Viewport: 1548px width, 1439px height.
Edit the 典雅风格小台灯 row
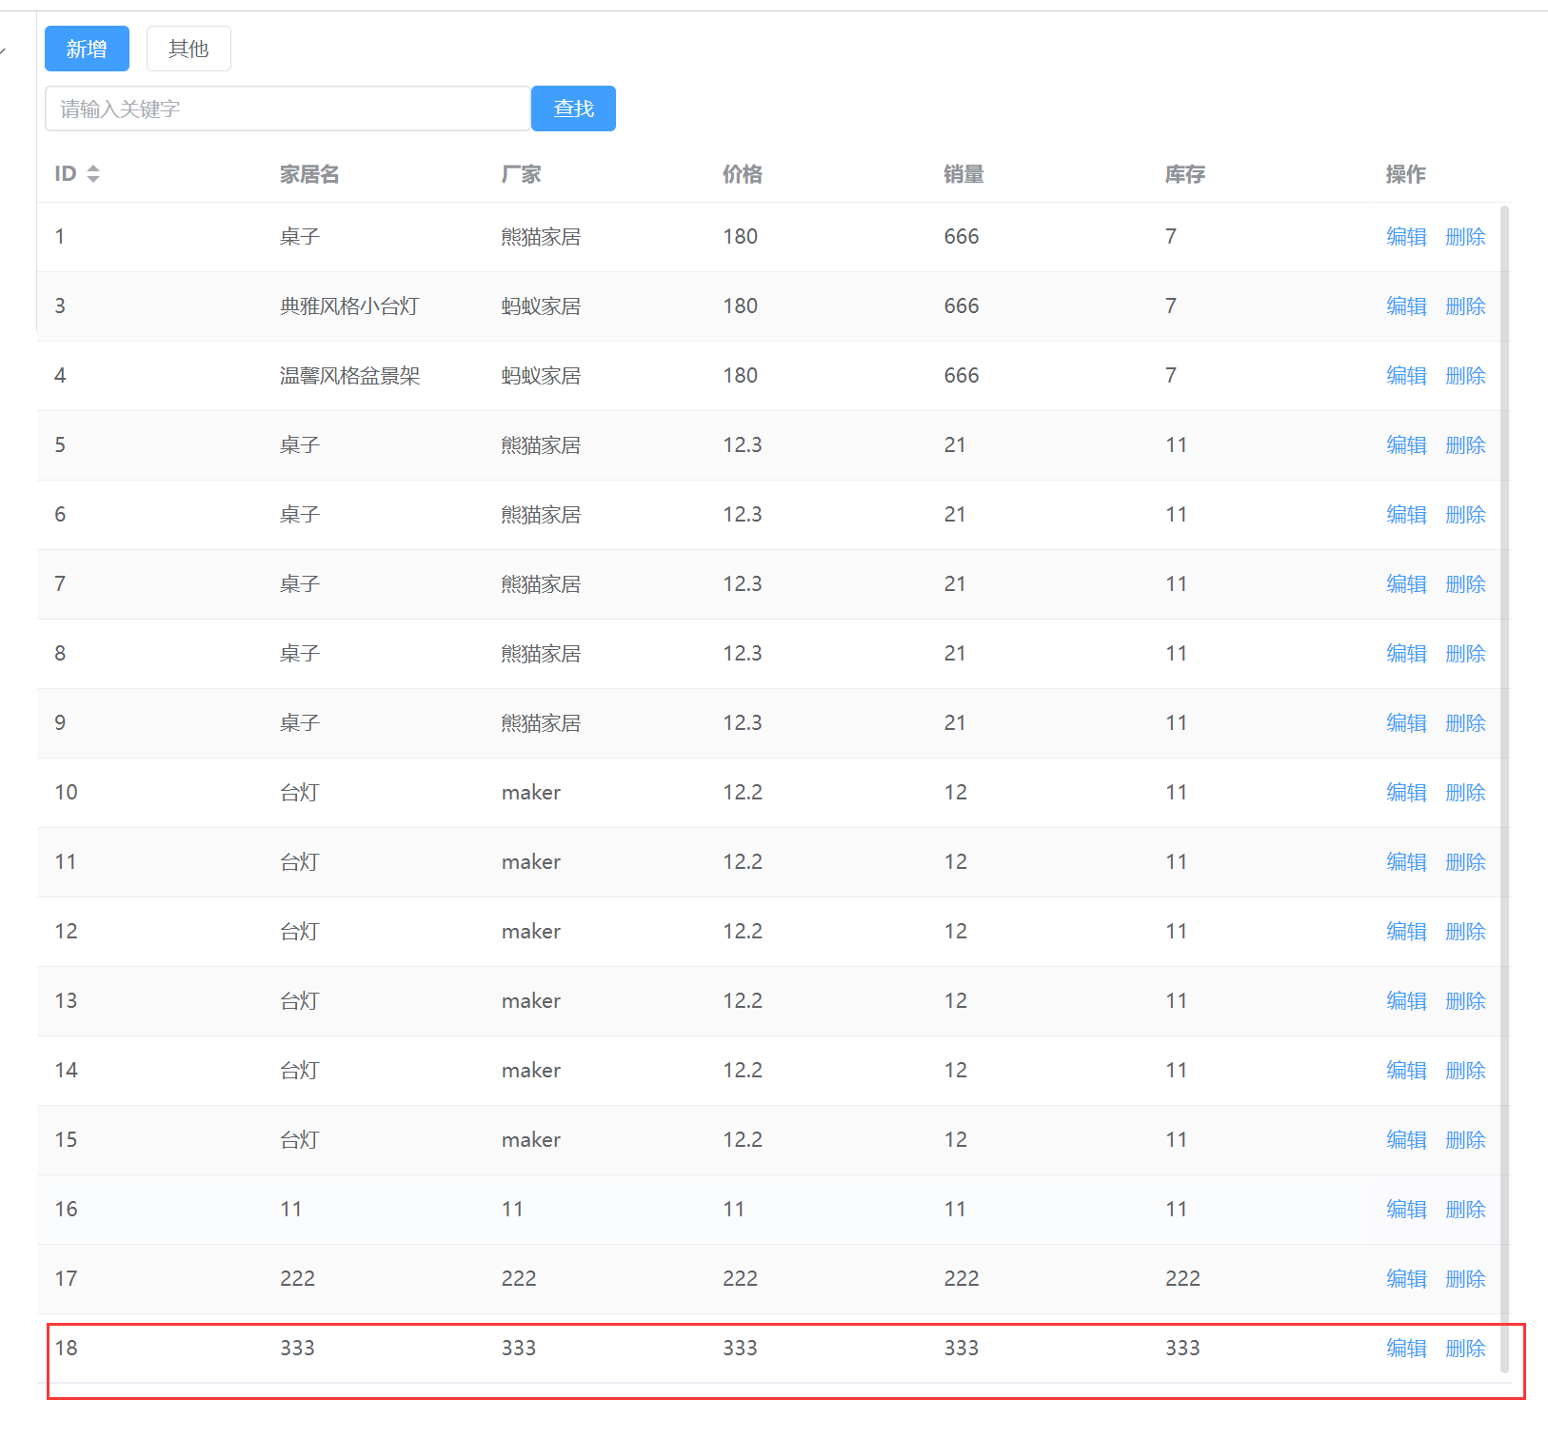[1406, 306]
